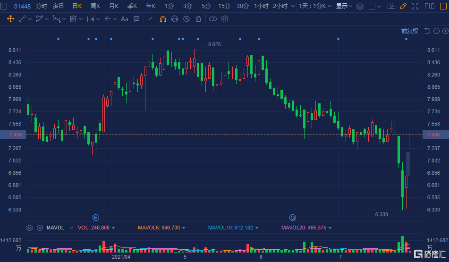
Task: Click the E event marker on timeline
Action: [96, 218]
